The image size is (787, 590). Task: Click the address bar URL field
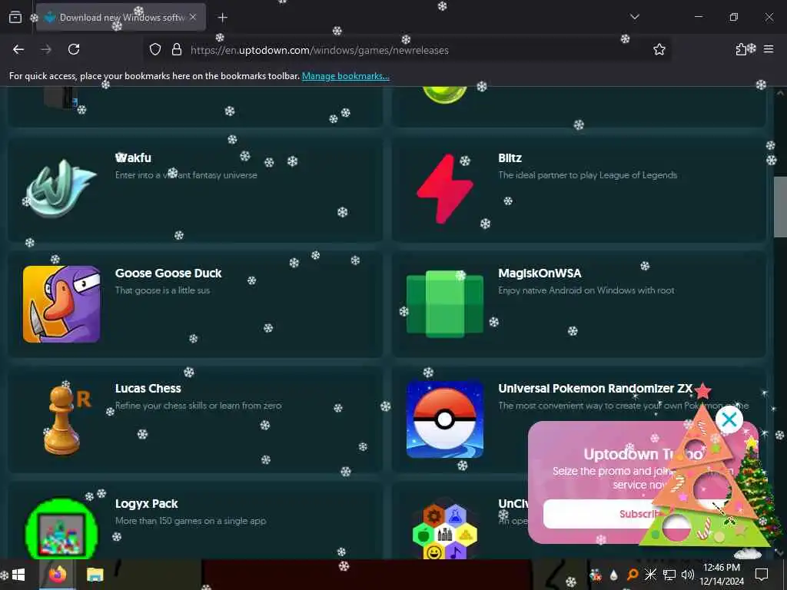407,50
